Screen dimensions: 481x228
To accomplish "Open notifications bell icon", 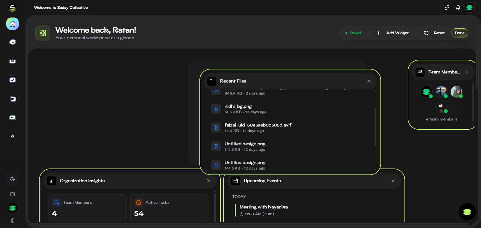I will point(458,8).
